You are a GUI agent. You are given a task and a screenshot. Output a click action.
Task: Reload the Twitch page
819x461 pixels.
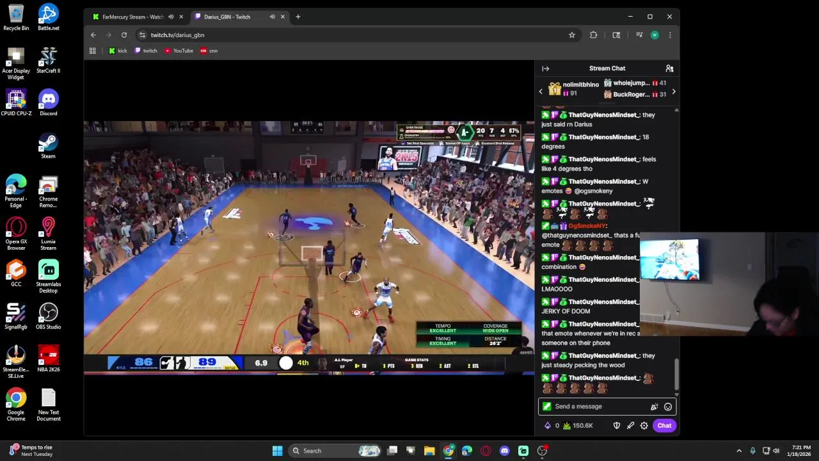(x=125, y=35)
